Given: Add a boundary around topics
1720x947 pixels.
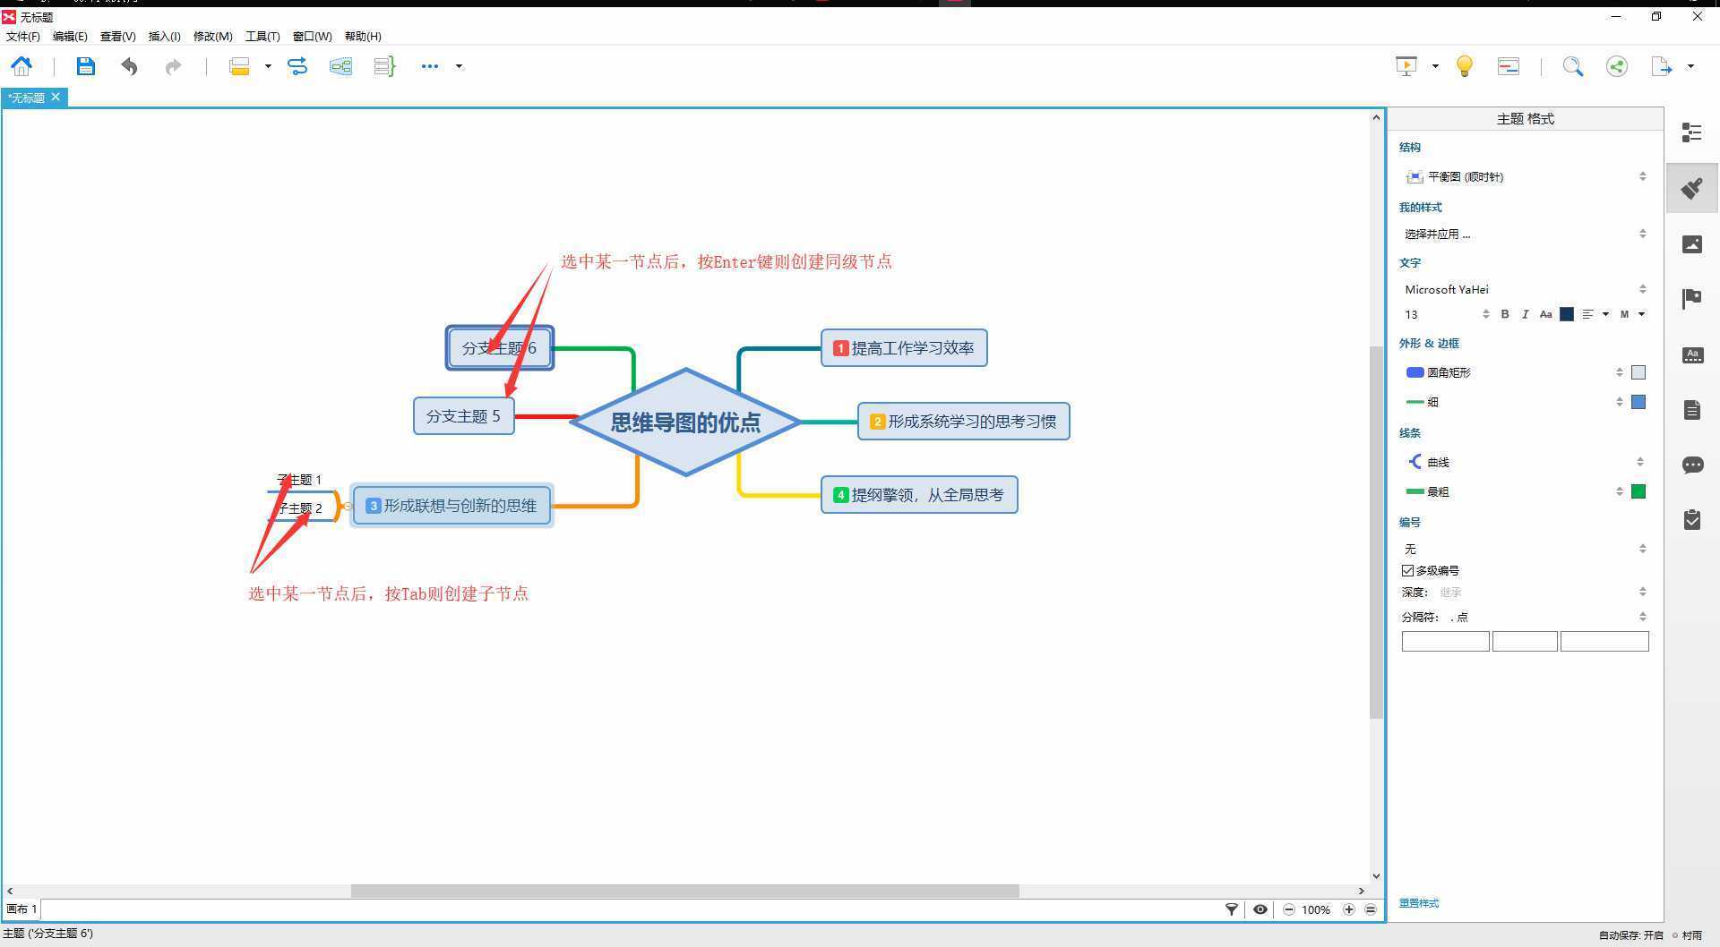Looking at the screenshot, I should tap(340, 66).
